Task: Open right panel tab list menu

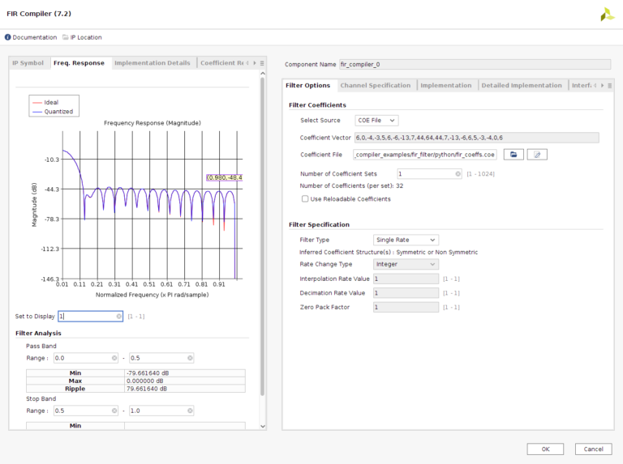Action: [x=609, y=85]
